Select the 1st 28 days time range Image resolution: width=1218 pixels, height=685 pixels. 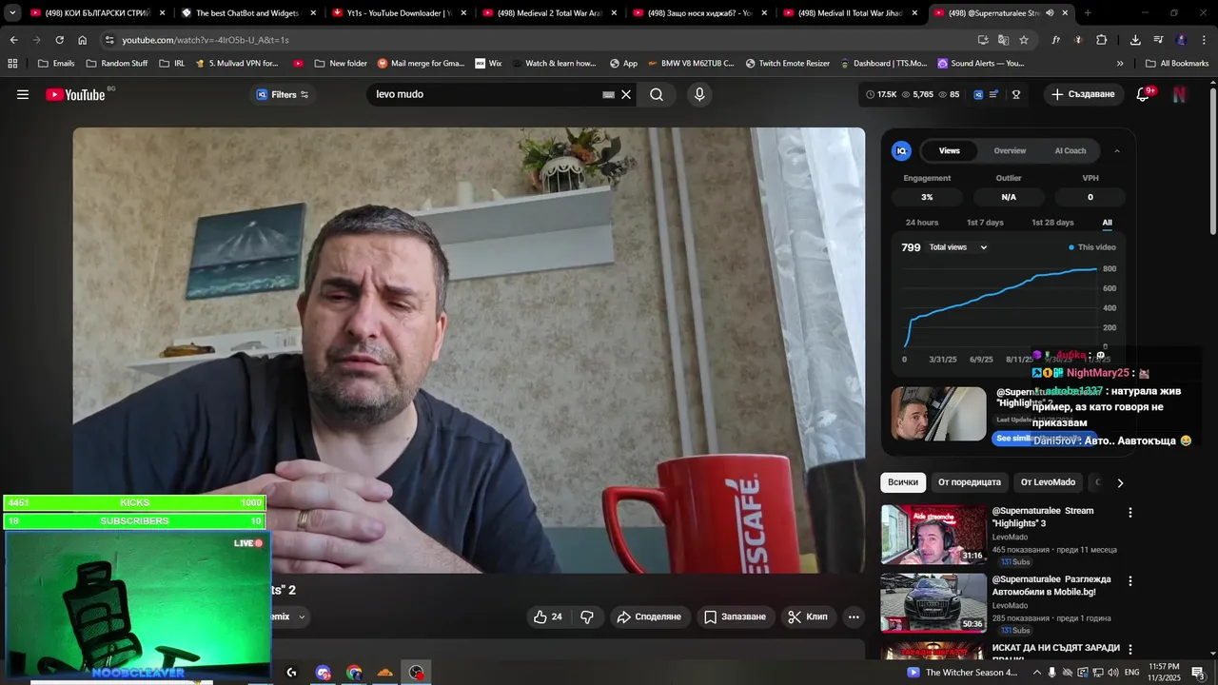pos(1052,223)
